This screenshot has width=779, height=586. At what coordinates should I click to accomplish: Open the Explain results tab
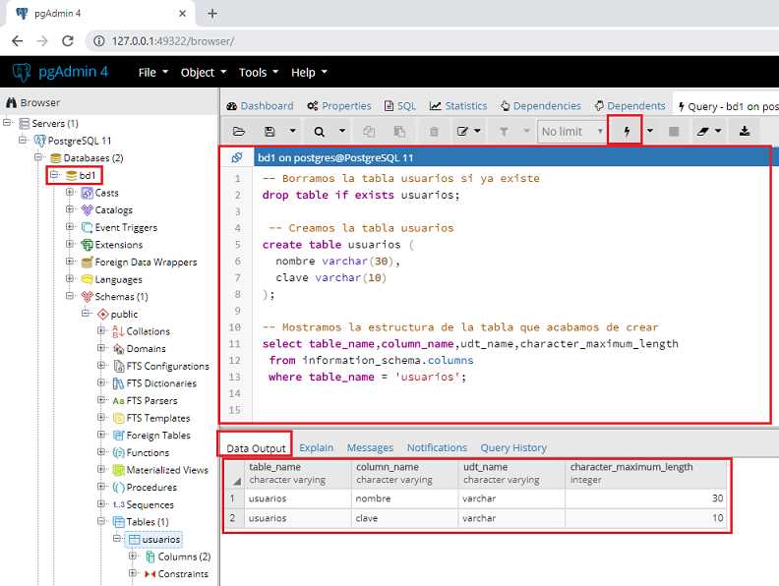pyautogui.click(x=316, y=448)
